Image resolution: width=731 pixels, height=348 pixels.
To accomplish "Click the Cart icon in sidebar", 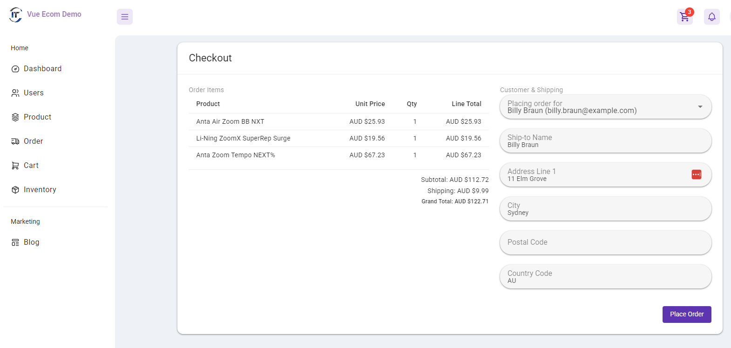I will 15,166.
